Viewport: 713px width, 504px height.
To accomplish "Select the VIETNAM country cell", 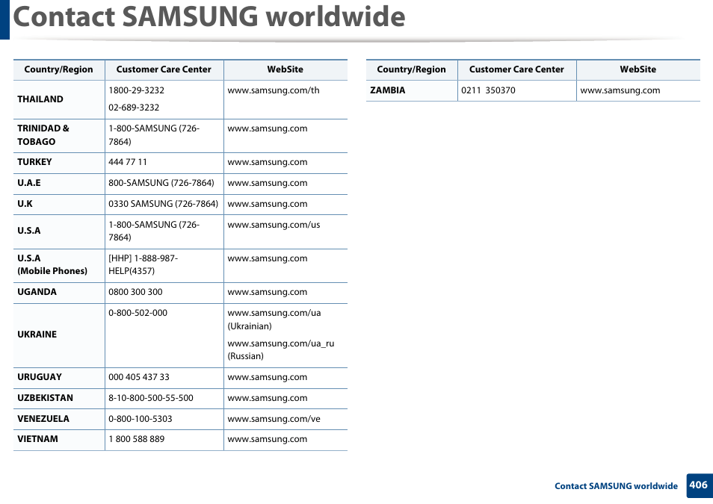I will click(59, 440).
